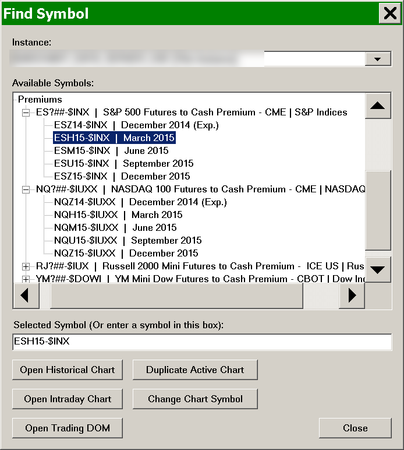Expand the YM?##-$DOWI Mini Dow group
The width and height of the screenshot is (404, 450).
point(26,279)
